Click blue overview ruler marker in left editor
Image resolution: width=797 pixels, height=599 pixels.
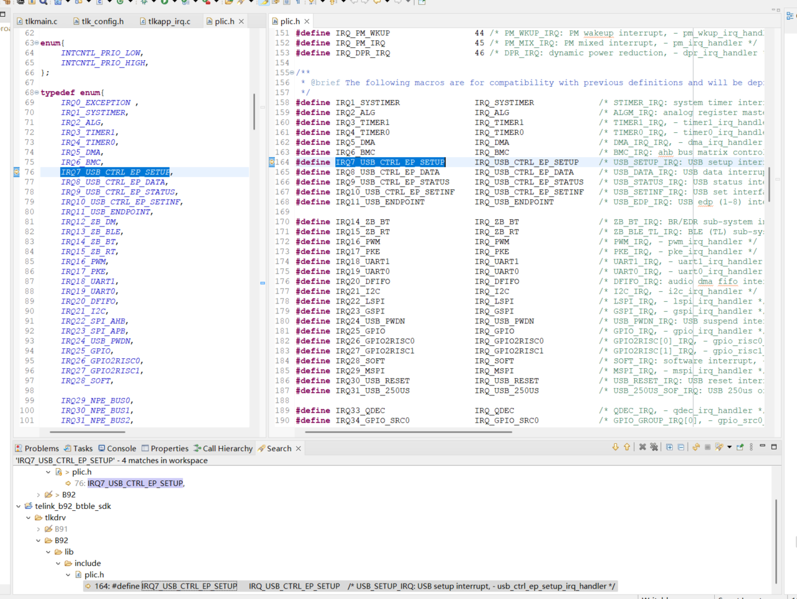click(263, 282)
